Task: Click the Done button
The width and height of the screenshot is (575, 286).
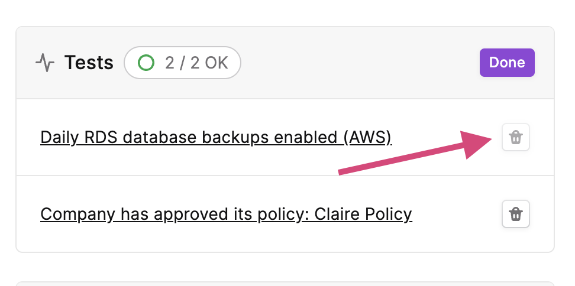Action: (x=507, y=63)
